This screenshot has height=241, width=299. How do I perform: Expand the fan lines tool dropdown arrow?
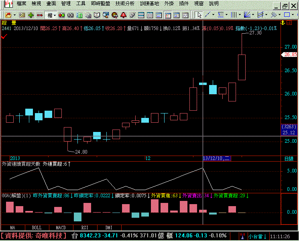point(253,15)
